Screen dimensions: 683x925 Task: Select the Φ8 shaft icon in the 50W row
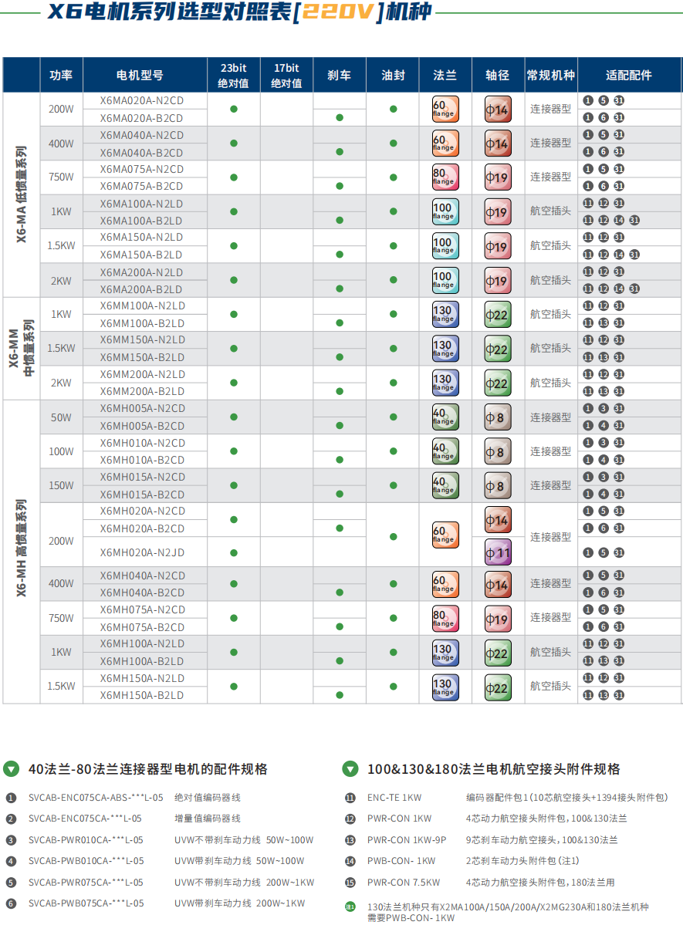[498, 417]
